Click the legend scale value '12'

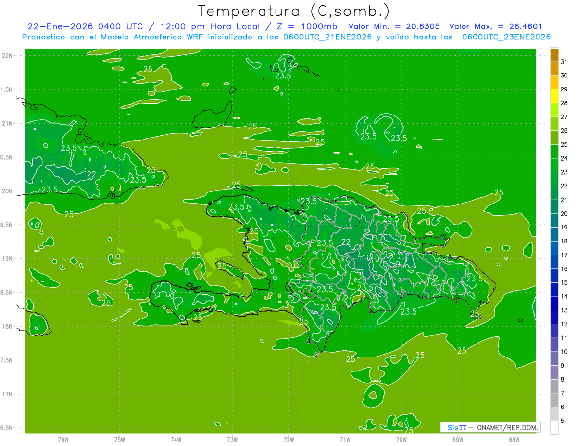pyautogui.click(x=564, y=324)
